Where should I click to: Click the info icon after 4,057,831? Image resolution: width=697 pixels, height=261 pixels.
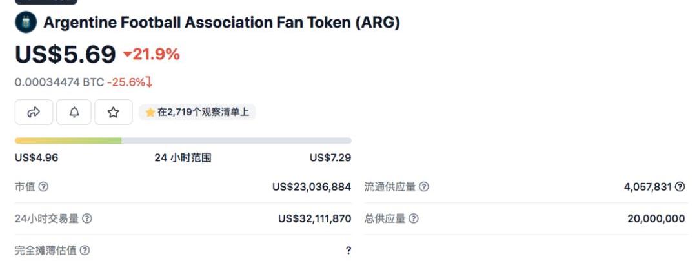pyautogui.click(x=680, y=187)
